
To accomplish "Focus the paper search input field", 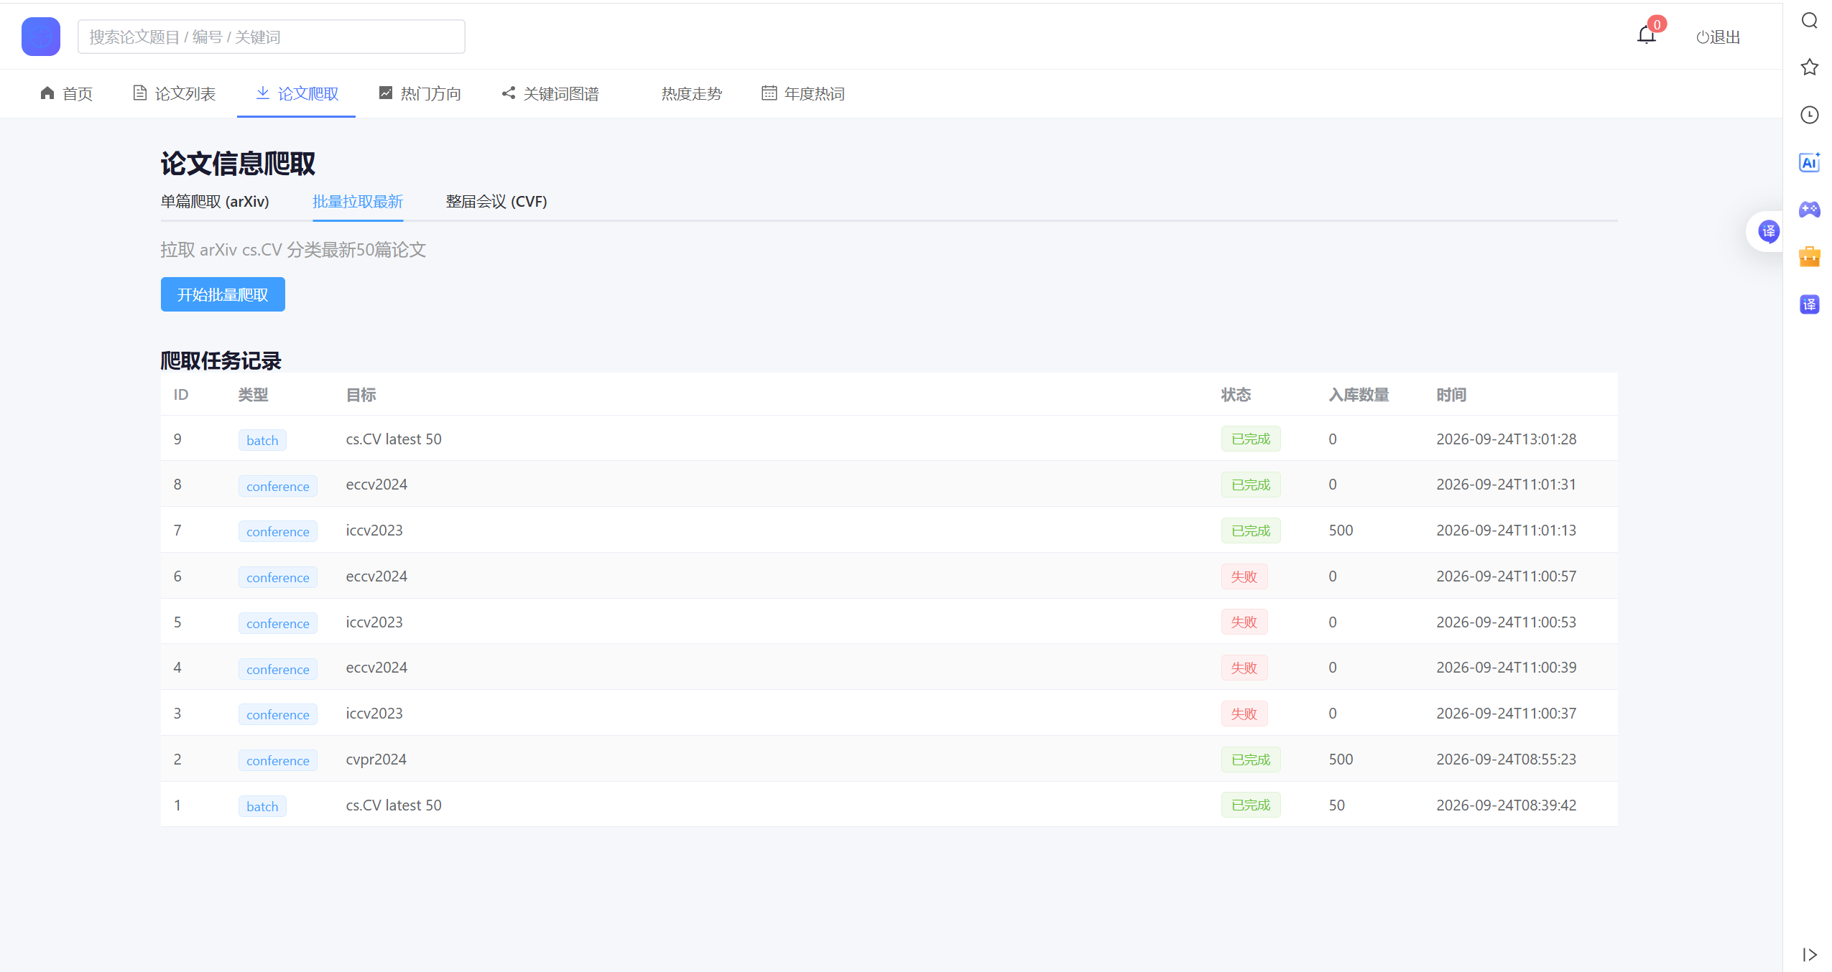I will (272, 37).
